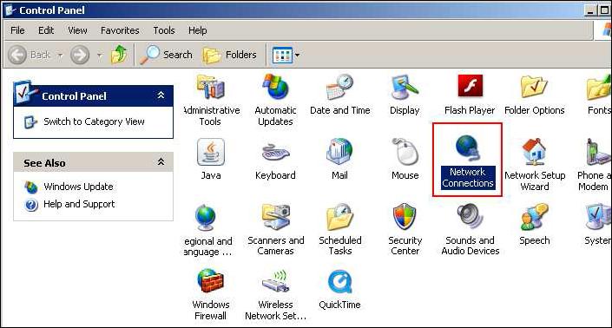Collapse the Control Panel task pane

pyautogui.click(x=161, y=95)
